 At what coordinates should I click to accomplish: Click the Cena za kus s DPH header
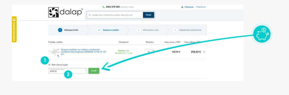(x=172, y=42)
